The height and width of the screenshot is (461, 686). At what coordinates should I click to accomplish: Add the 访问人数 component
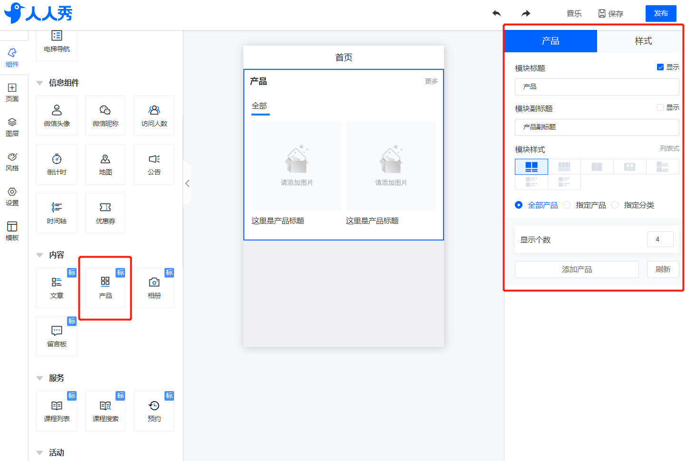tap(154, 116)
